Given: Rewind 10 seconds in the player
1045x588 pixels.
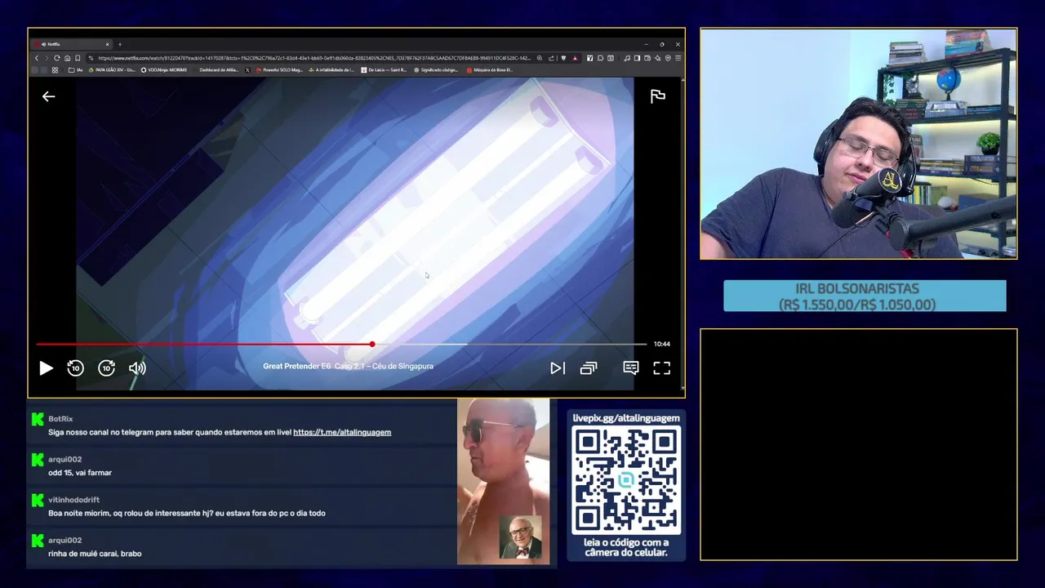Looking at the screenshot, I should [x=75, y=368].
